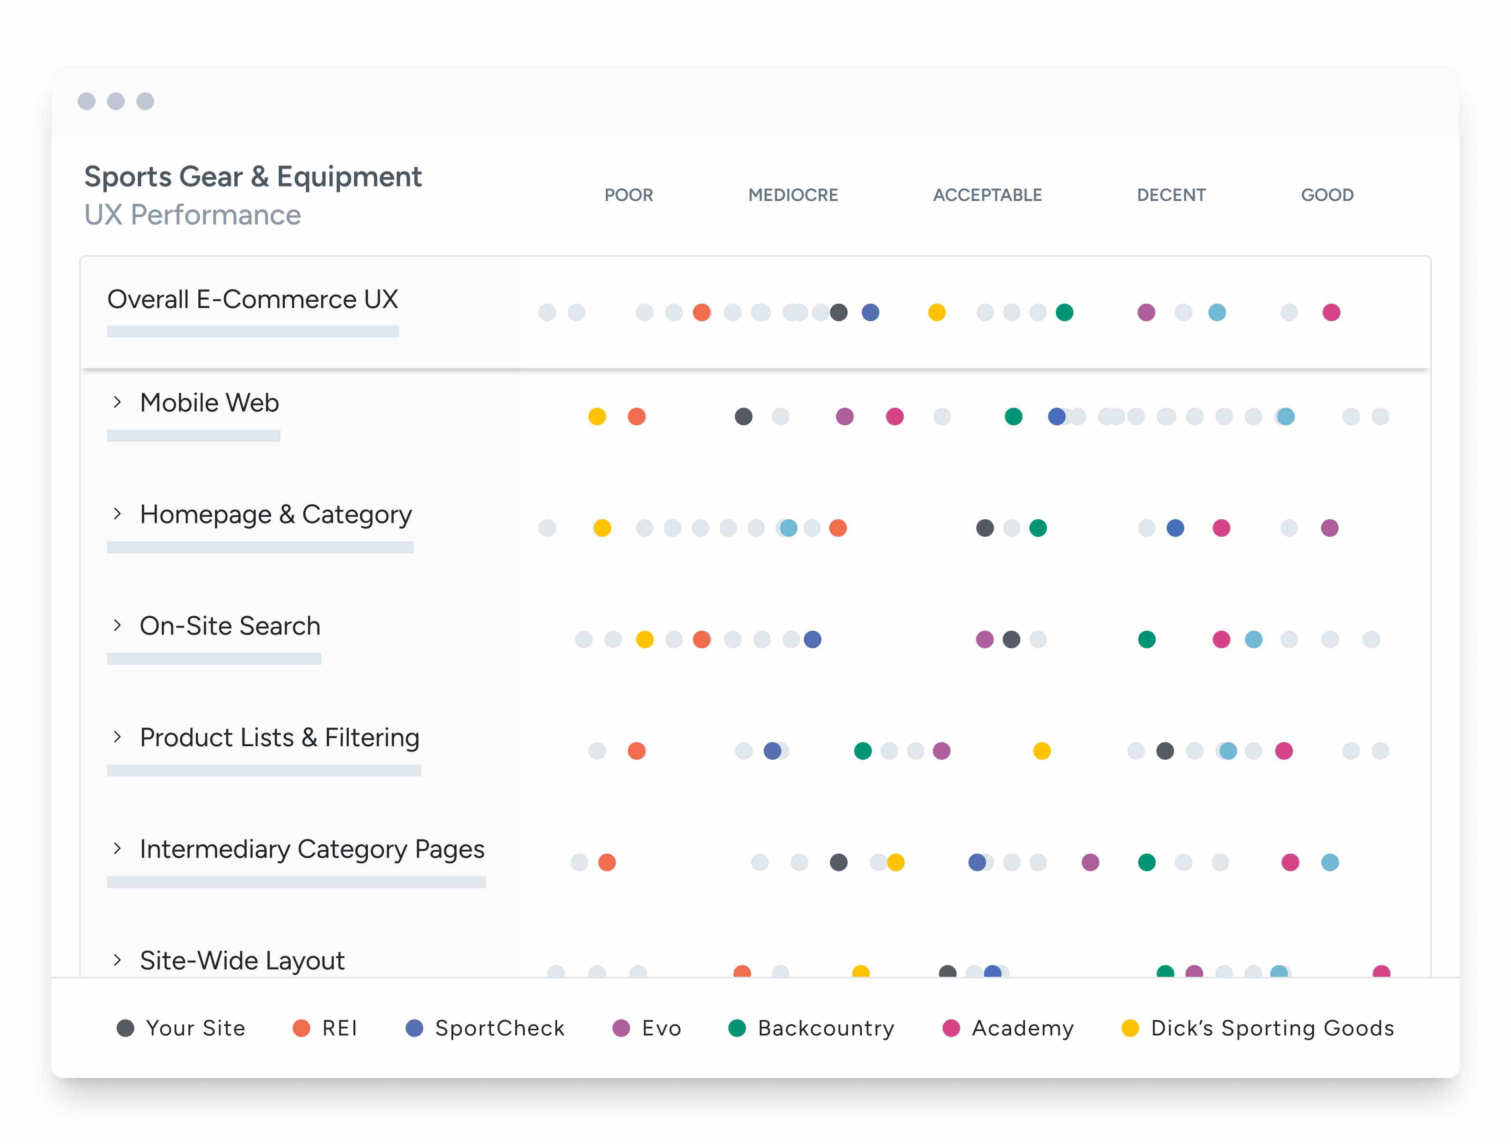Screen dimensions: 1511x1144
Task: Expand the Homepage & Category chevron
Action: pos(118,514)
